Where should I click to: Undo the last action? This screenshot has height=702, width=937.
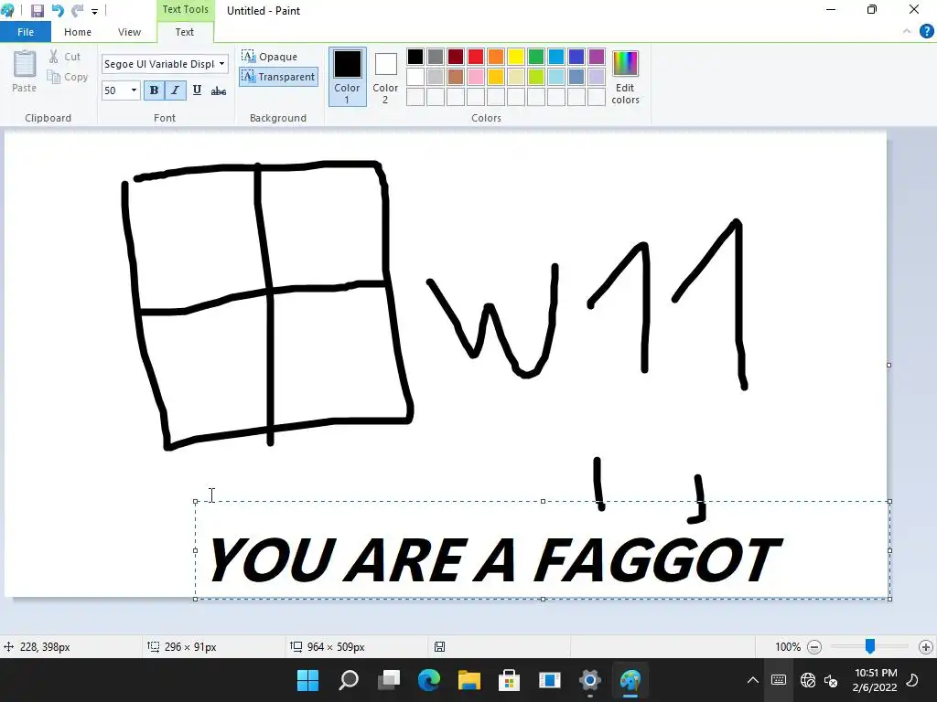[58, 11]
